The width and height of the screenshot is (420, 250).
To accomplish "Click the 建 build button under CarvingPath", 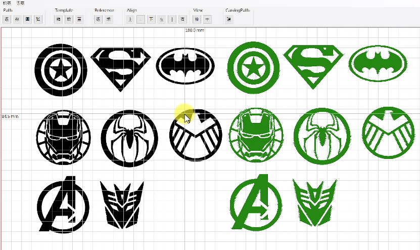I will pos(229,19).
